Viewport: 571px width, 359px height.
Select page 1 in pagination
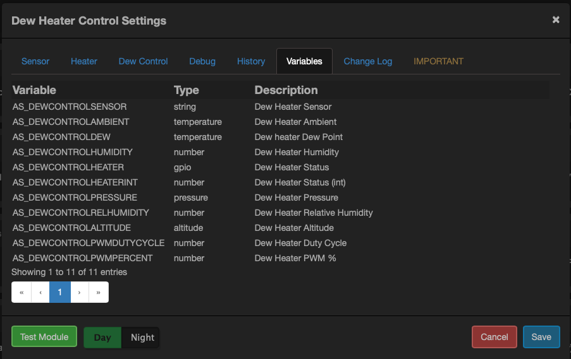[60, 292]
